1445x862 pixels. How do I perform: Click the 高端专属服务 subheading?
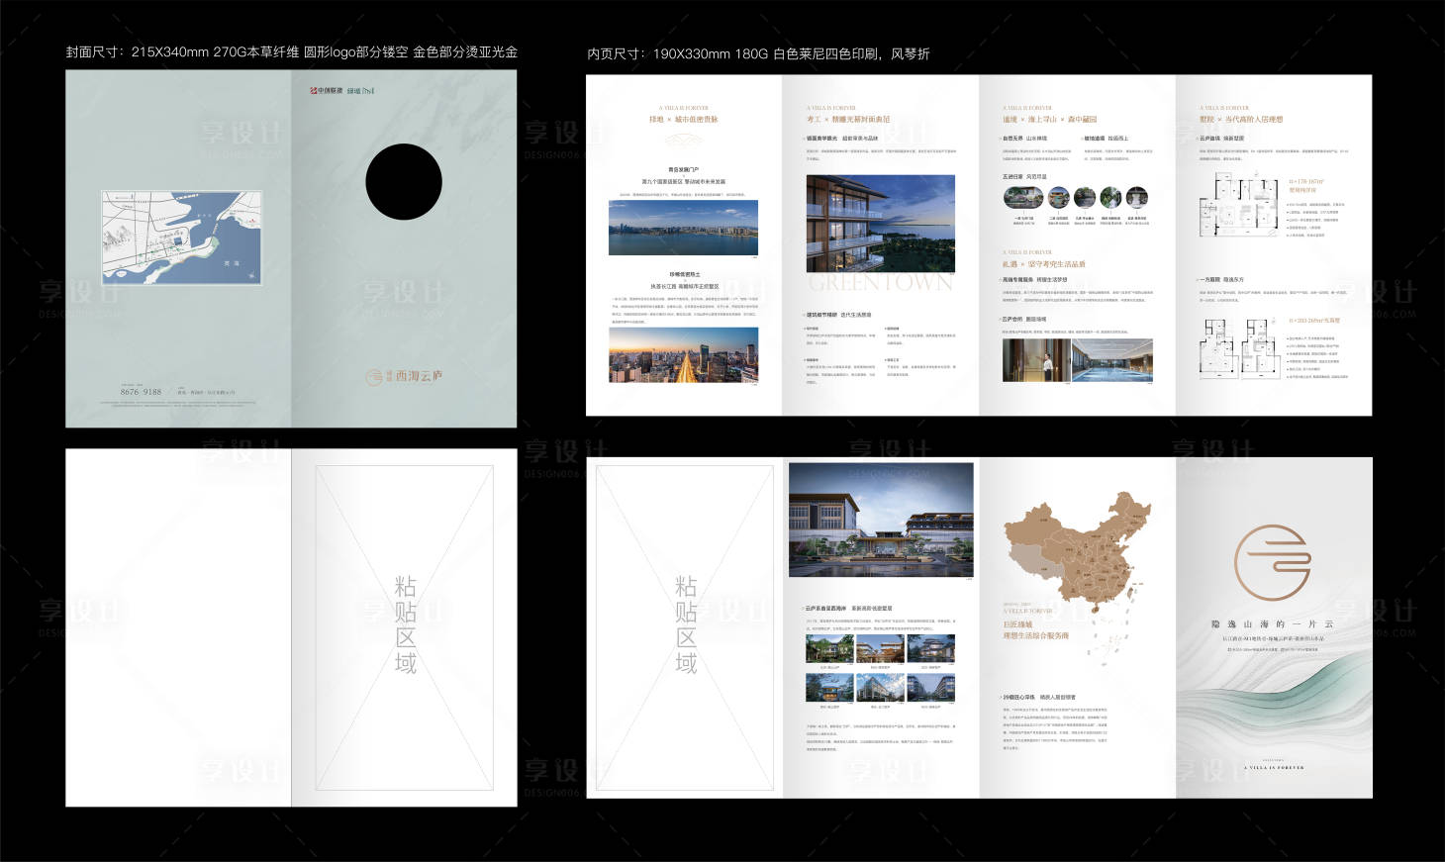1017,280
